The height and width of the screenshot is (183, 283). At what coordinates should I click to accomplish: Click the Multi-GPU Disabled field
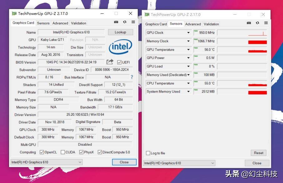click(x=85, y=144)
